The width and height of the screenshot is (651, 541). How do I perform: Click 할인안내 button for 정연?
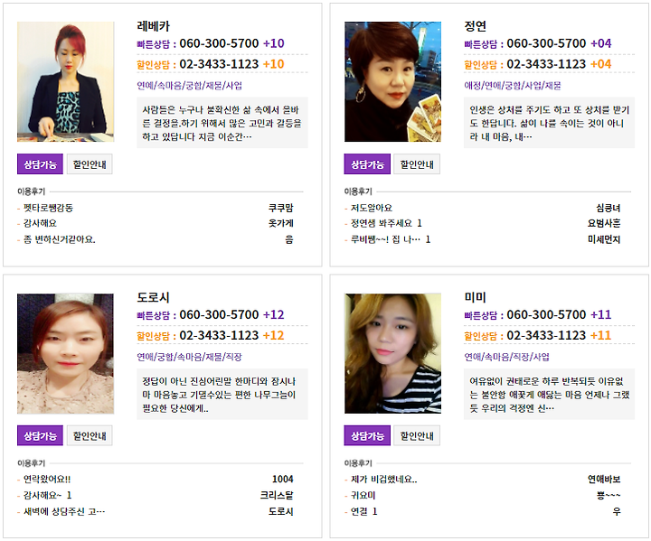pyautogui.click(x=417, y=163)
